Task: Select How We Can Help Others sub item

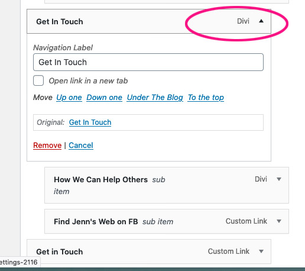Action: (167, 185)
